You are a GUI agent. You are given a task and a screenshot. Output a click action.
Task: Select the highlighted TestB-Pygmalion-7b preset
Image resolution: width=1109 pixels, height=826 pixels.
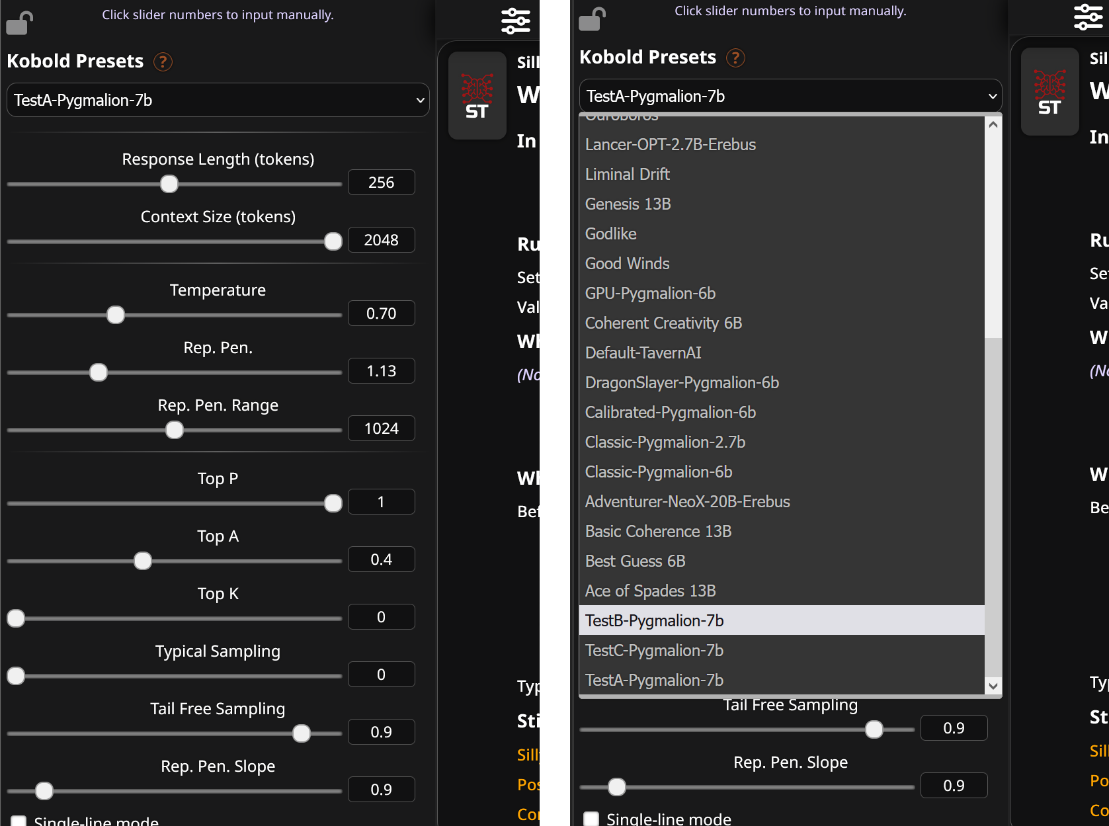click(782, 620)
